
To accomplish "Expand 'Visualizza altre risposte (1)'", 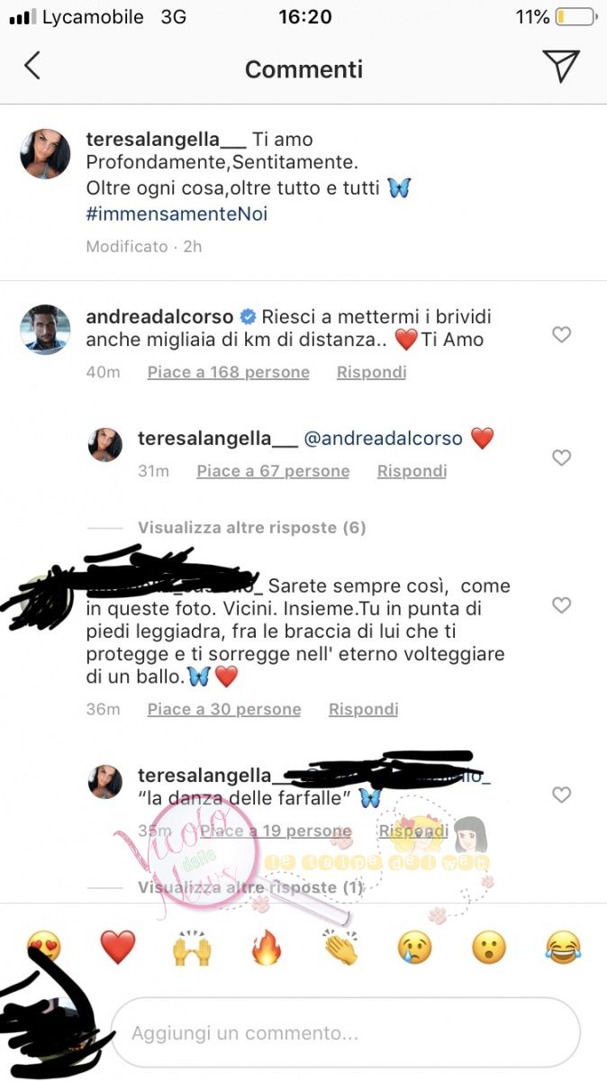I will (x=250, y=887).
